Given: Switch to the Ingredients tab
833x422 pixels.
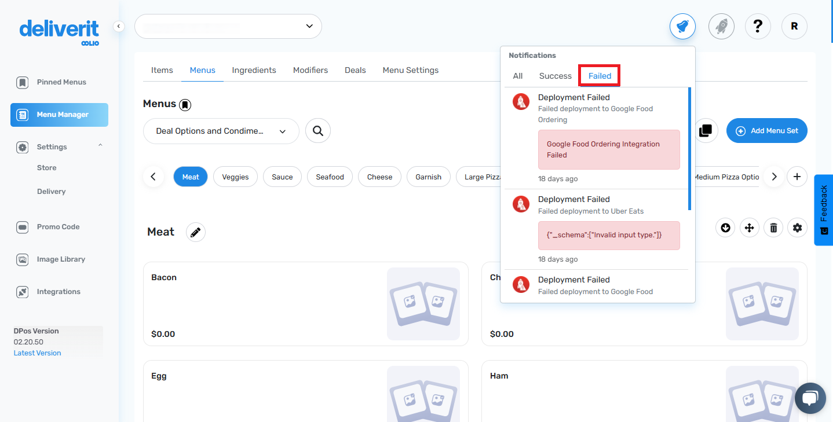Looking at the screenshot, I should [x=254, y=70].
